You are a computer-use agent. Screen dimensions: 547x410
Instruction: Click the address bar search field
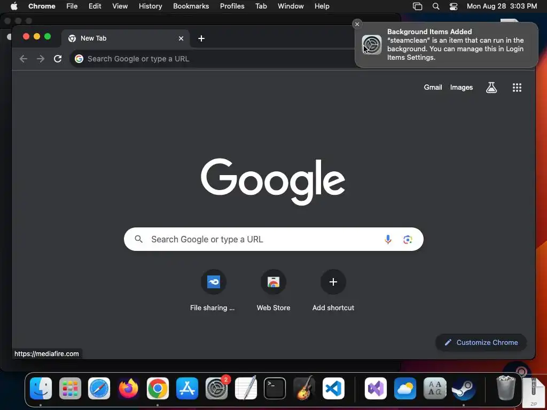213,59
